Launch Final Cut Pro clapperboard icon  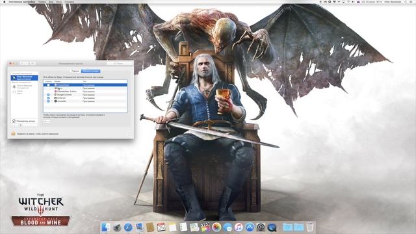click(x=205, y=227)
